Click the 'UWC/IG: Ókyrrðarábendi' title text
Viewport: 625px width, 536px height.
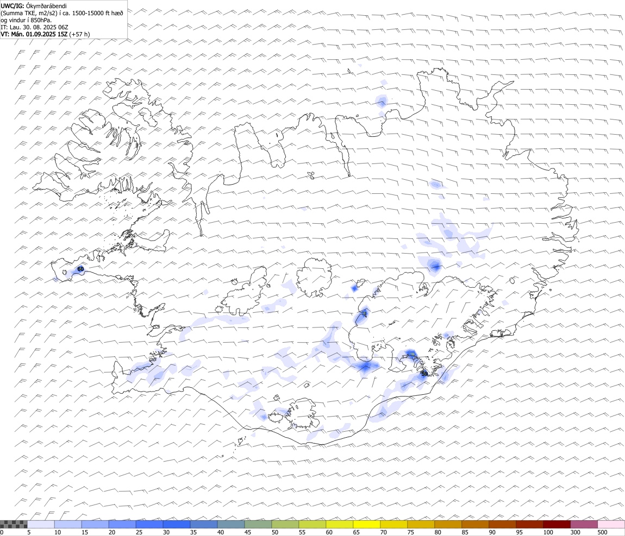click(x=34, y=6)
